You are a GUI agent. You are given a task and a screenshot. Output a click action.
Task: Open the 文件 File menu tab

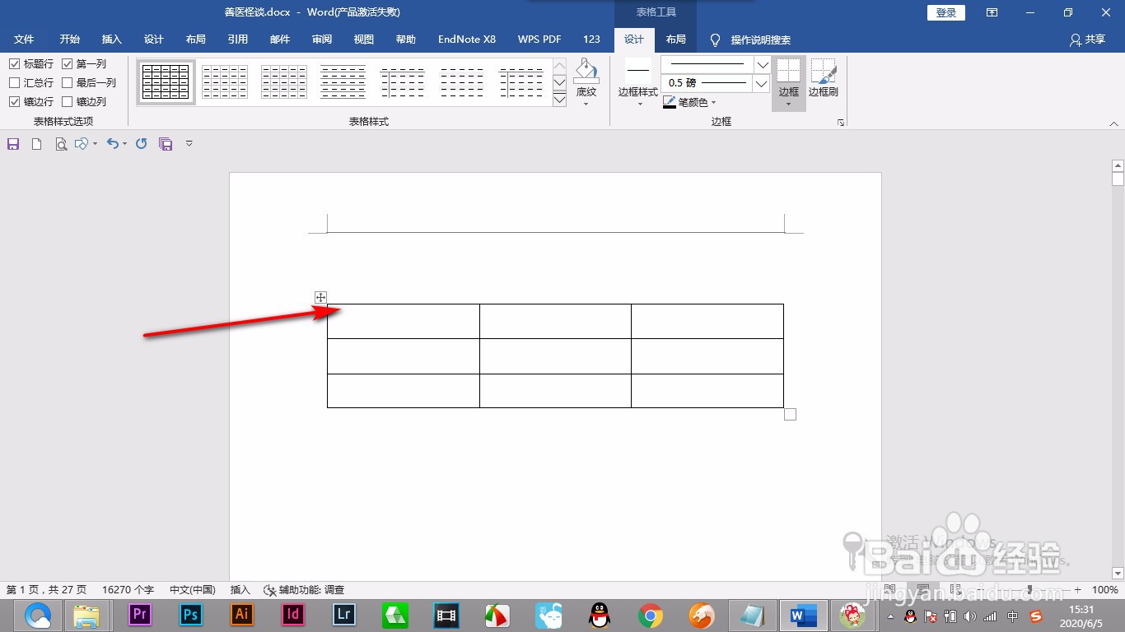tap(24, 39)
